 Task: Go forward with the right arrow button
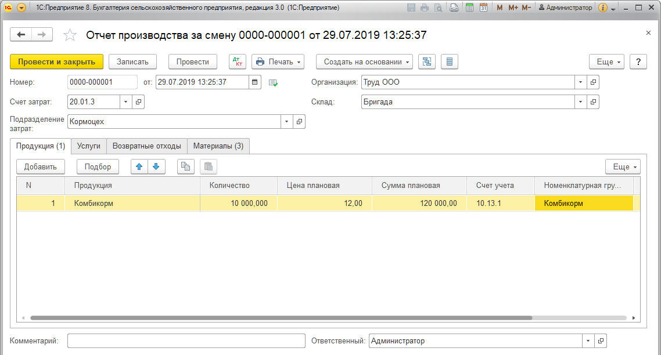42,35
